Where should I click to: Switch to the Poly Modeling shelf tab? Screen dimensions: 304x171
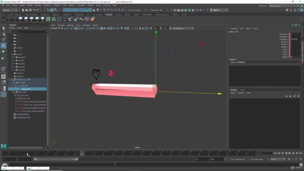[31, 15]
